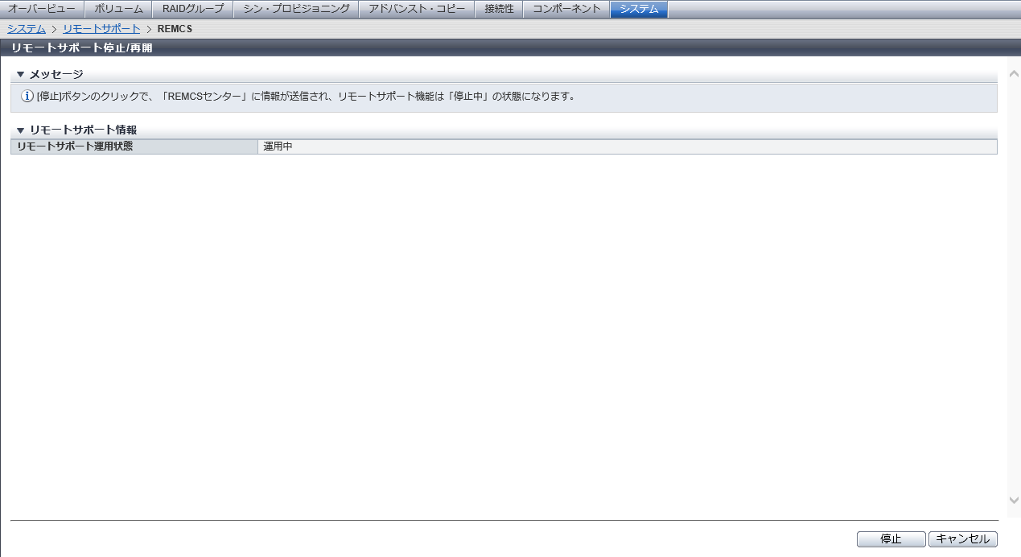Collapse the メッセージ section

pyautogui.click(x=21, y=75)
